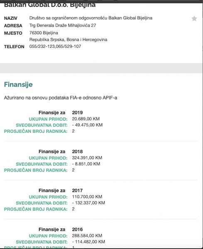Click 2016 revenue 288.584,00 KM
203x249 pixels.
[87, 235]
